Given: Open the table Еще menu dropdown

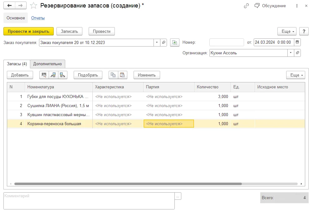Looking at the screenshot, I should pyautogui.click(x=296, y=75).
